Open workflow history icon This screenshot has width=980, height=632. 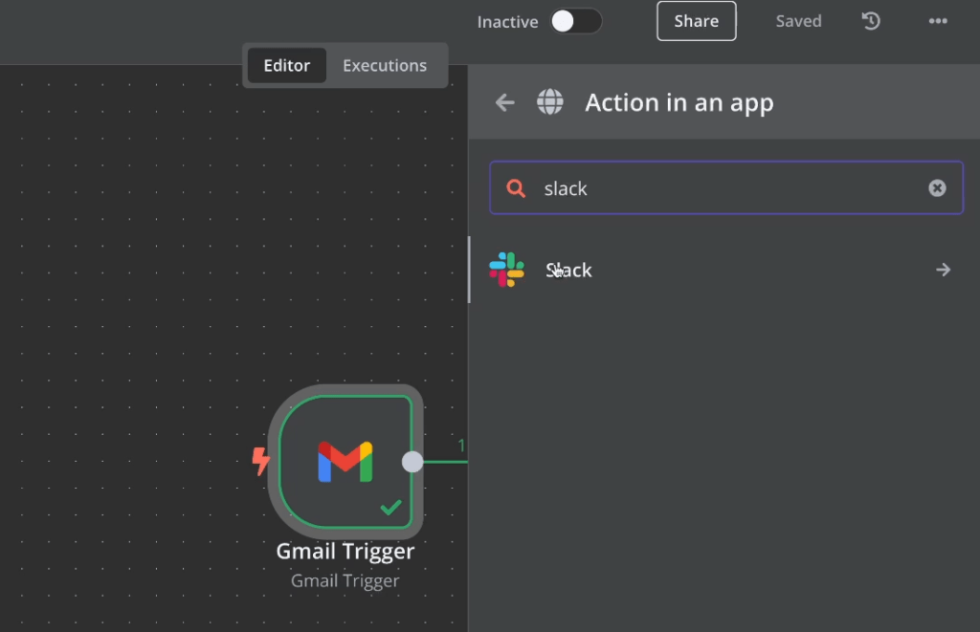click(871, 21)
